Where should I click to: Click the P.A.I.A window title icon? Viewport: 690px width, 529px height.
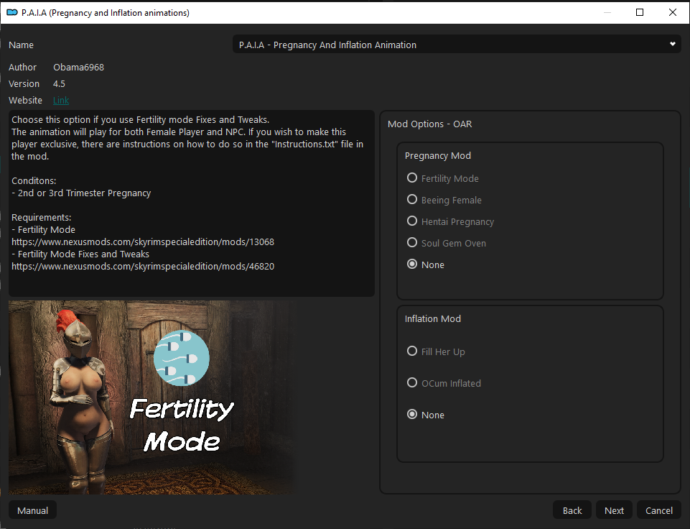point(12,13)
